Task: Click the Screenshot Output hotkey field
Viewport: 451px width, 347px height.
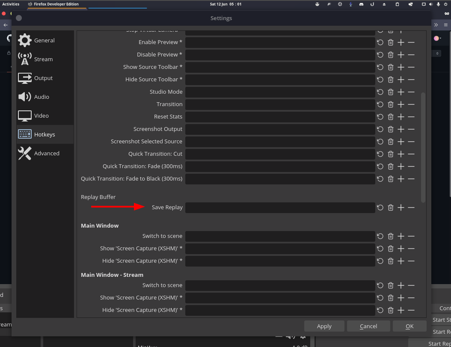Action: (x=280, y=129)
